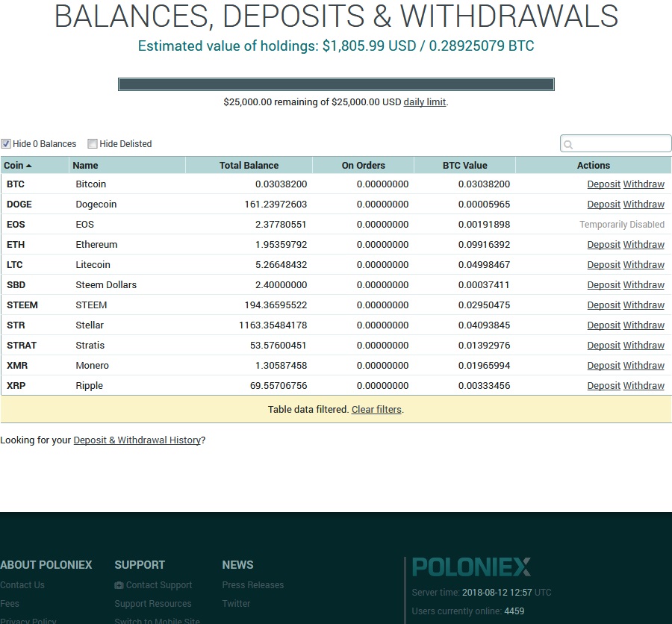Open the daily limit link
Image resolution: width=672 pixels, height=624 pixels.
(x=425, y=102)
